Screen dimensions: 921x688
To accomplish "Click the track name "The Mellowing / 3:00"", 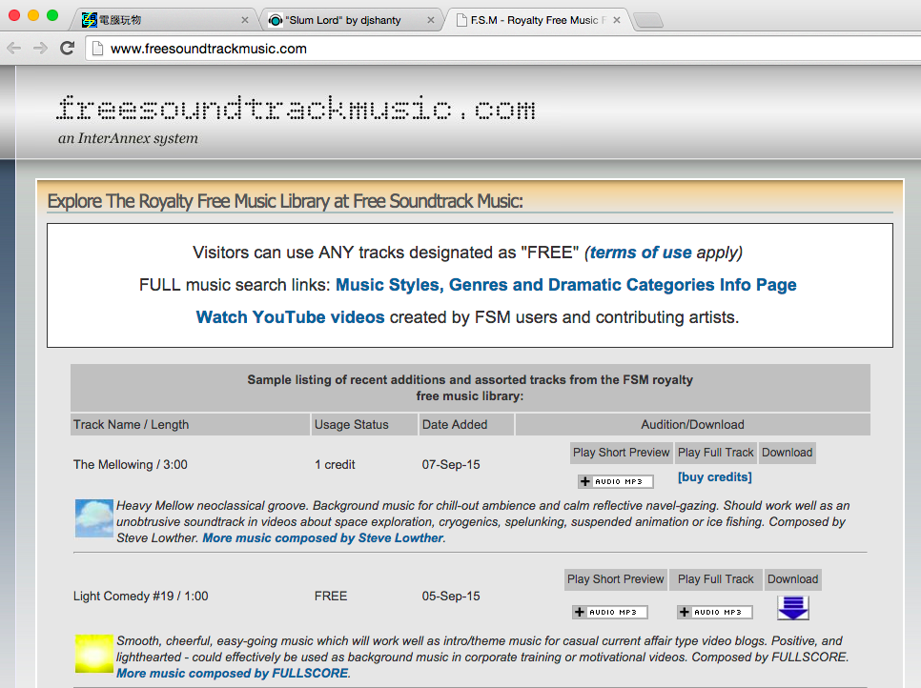I will click(131, 464).
